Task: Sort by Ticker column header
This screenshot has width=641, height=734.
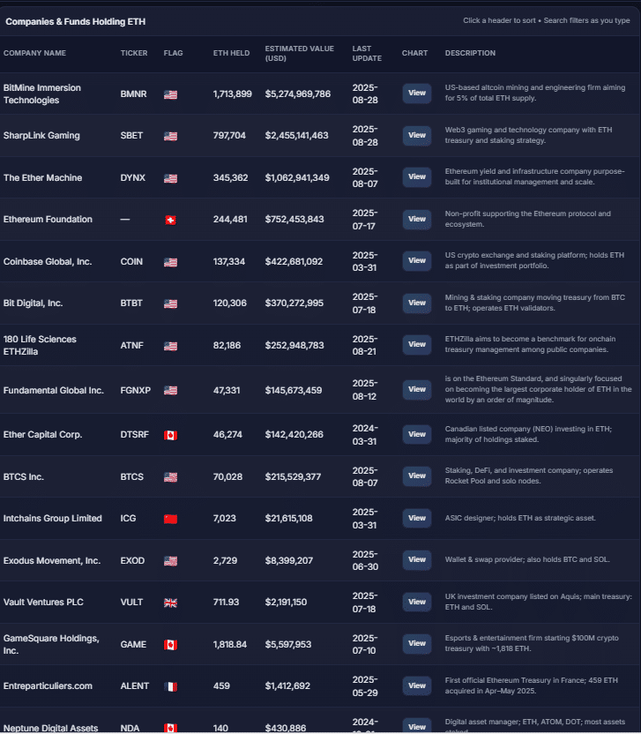Action: (x=134, y=53)
